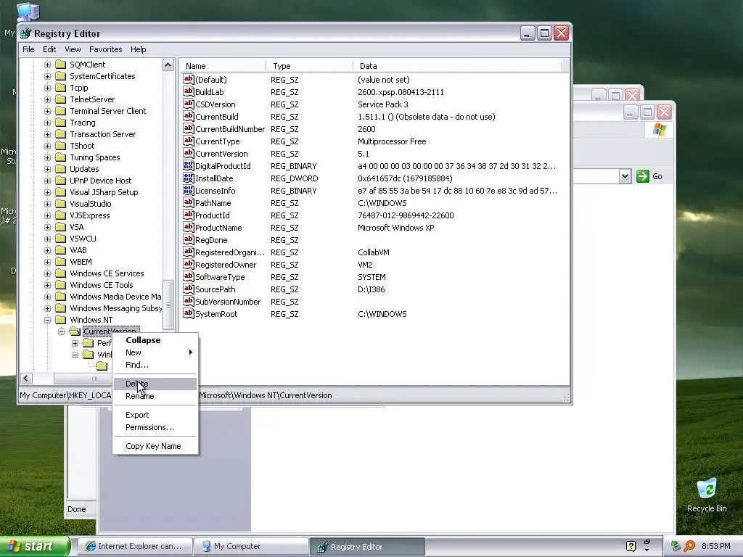Click the Go arrow icon in background window

coord(643,176)
